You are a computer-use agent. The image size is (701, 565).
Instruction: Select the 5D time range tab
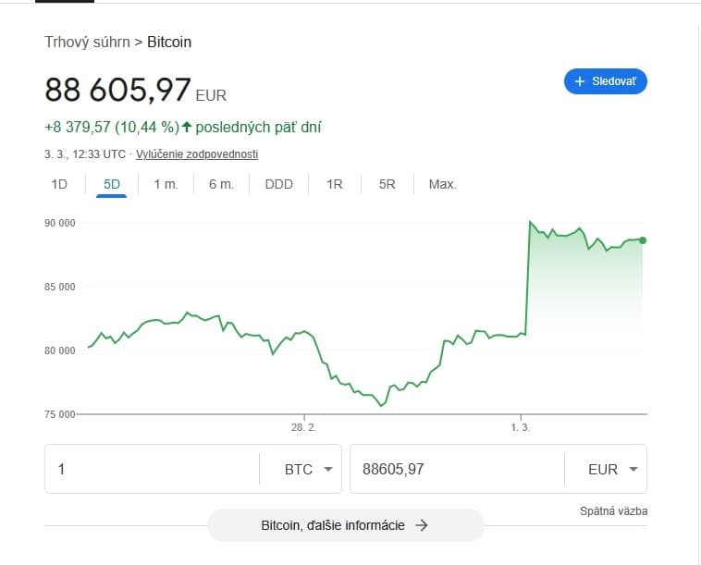112,184
